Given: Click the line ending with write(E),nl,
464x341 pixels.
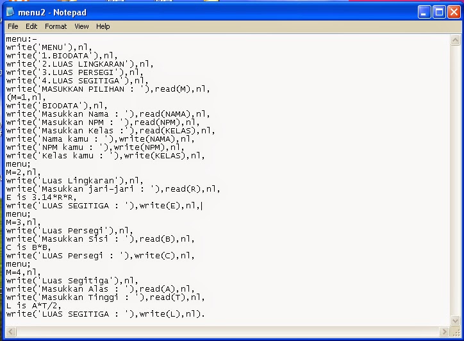Looking at the screenshot, I should pos(103,205).
